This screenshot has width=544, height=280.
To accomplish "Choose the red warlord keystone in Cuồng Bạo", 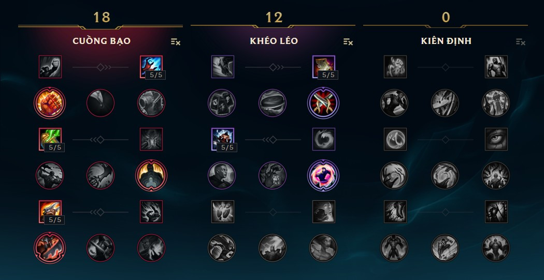I will click(50, 248).
